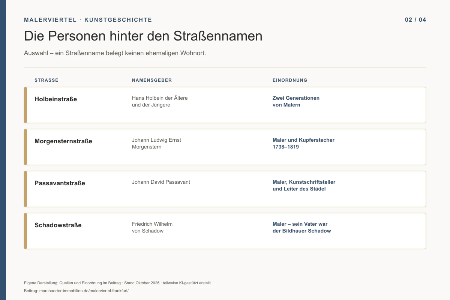Click the 'NAMENSGEBER' column header

[152, 80]
